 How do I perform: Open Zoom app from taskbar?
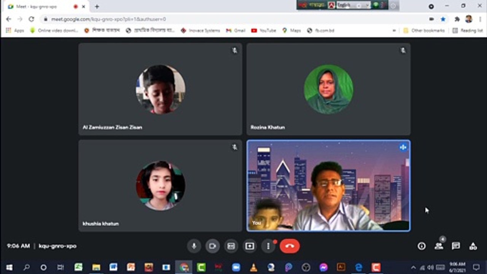pyautogui.click(x=236, y=267)
